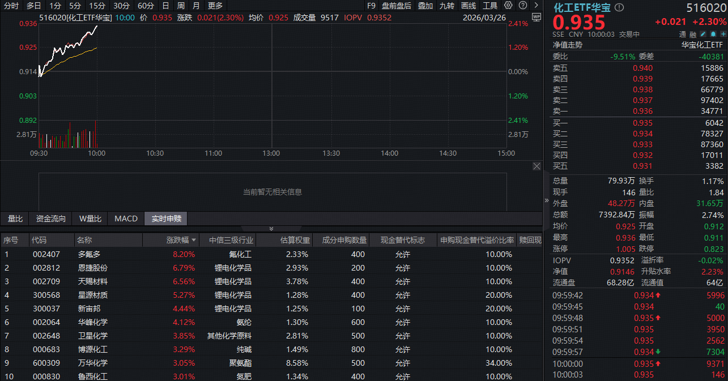Viewport: 728px width, 381px height.
Task: Click the help question mark icon
Action: point(523,6)
